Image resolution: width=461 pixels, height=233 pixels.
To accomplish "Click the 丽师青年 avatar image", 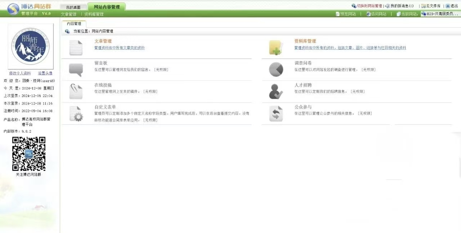I will pyautogui.click(x=31, y=47).
